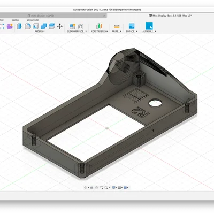Click the Grid and Snaps icon

click(x=119, y=188)
